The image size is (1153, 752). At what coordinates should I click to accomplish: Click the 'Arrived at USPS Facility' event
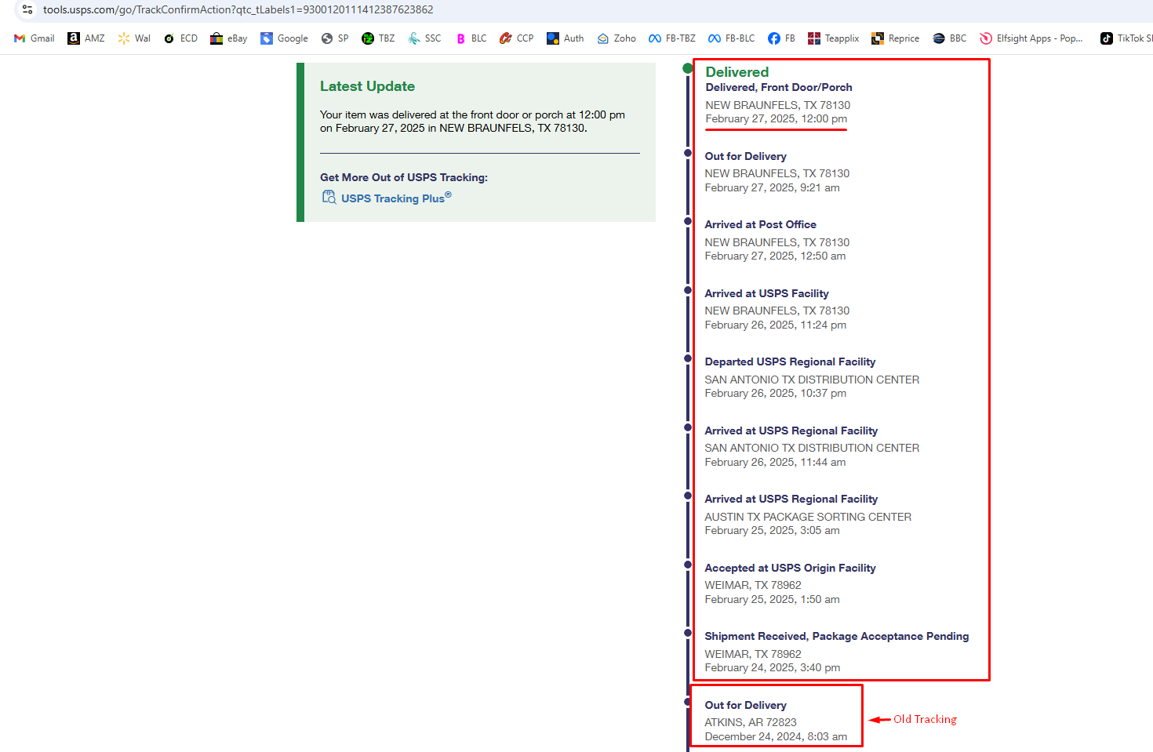tap(766, 293)
